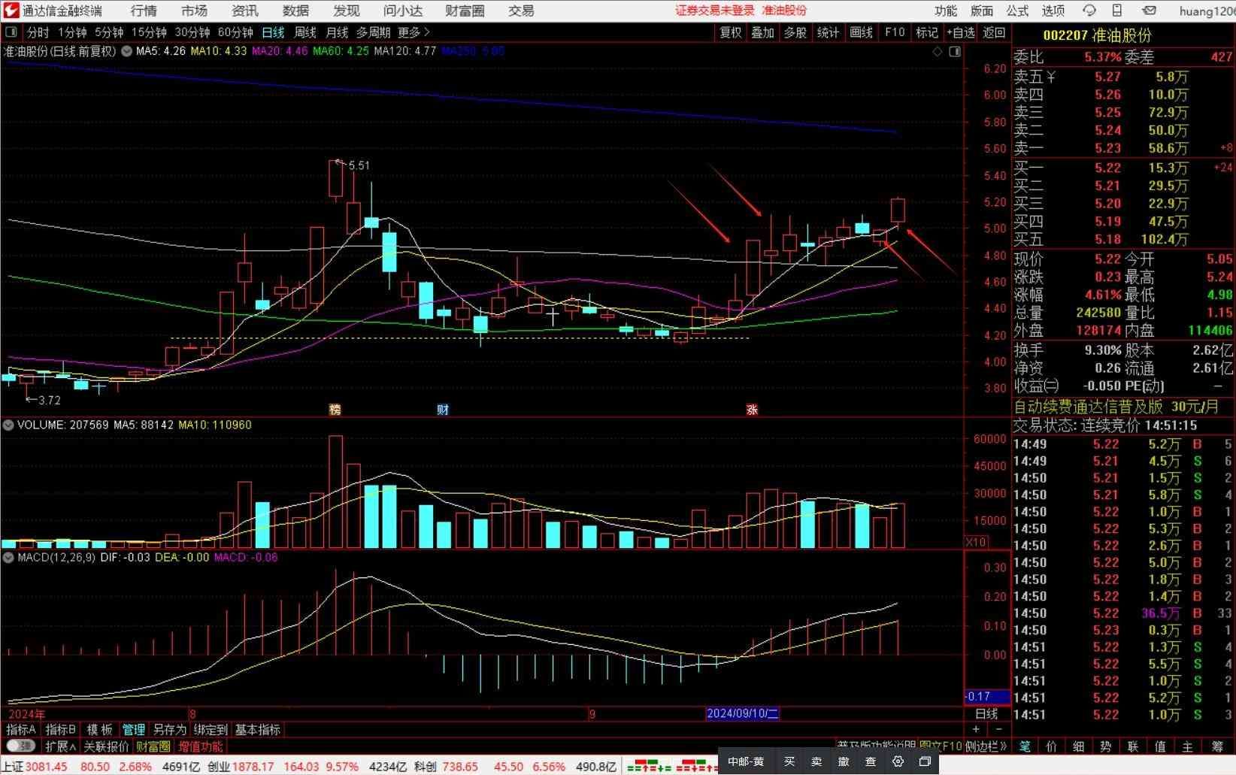Click the diamond icon above the chart
Image resolution: width=1236 pixels, height=775 pixels.
938,52
